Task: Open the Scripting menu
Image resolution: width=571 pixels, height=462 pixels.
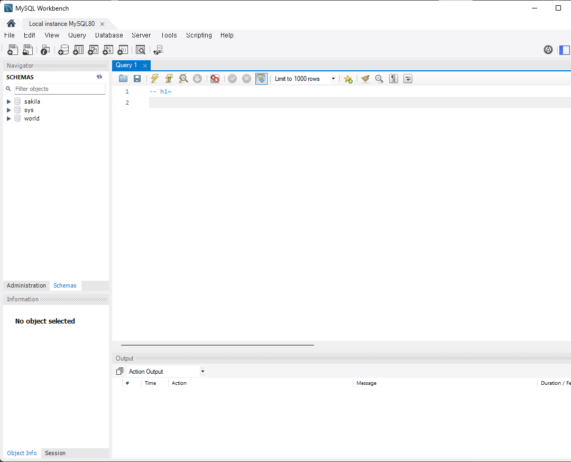Action: click(199, 35)
